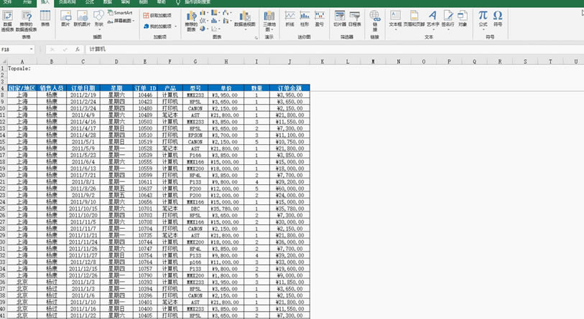Viewport: 584px width, 319px height.
Task: Insert a PivotChart (数据透视图)
Action: pos(245,19)
